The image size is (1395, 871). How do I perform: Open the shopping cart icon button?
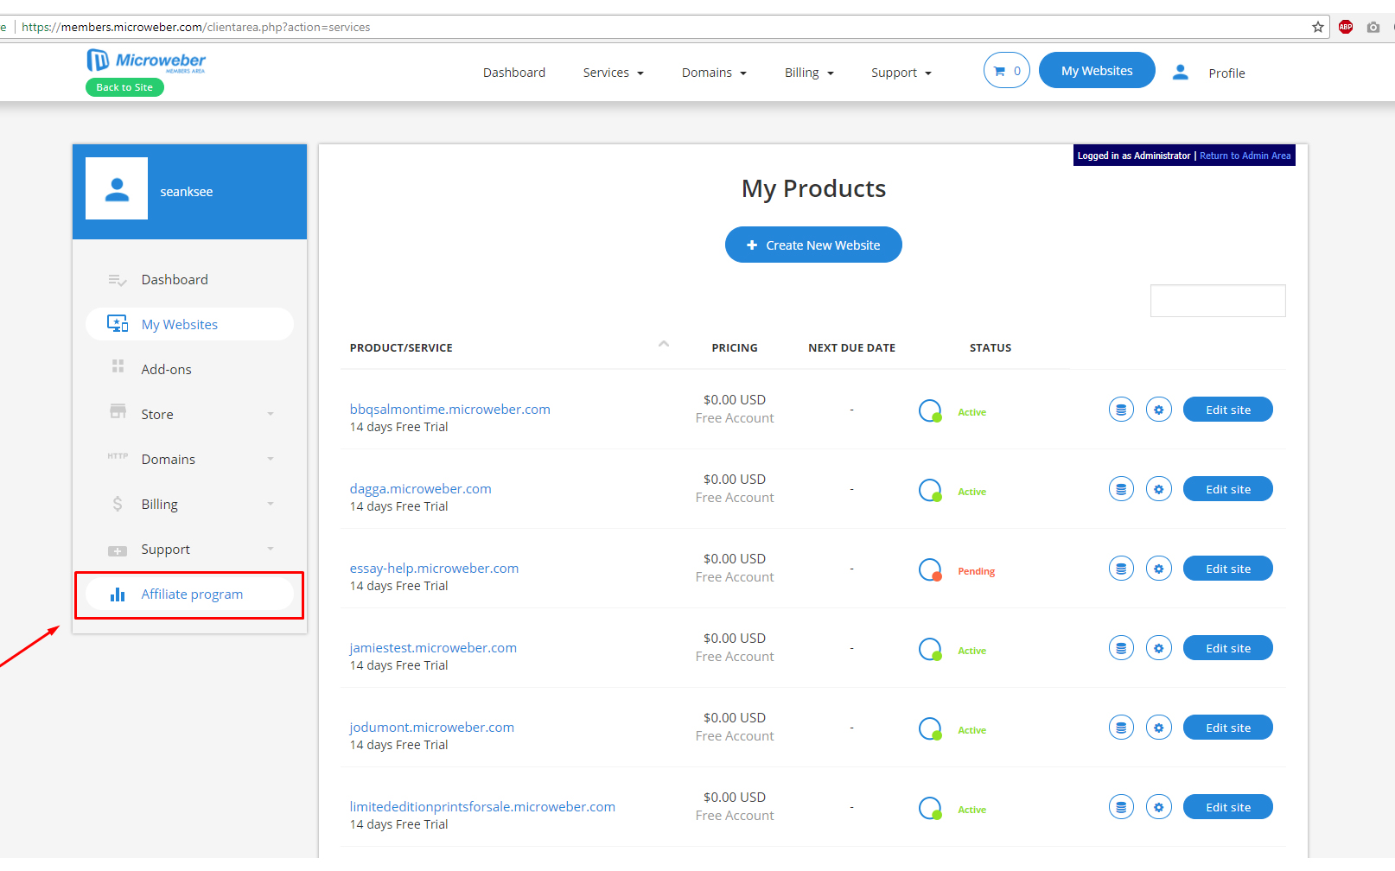pyautogui.click(x=1007, y=71)
